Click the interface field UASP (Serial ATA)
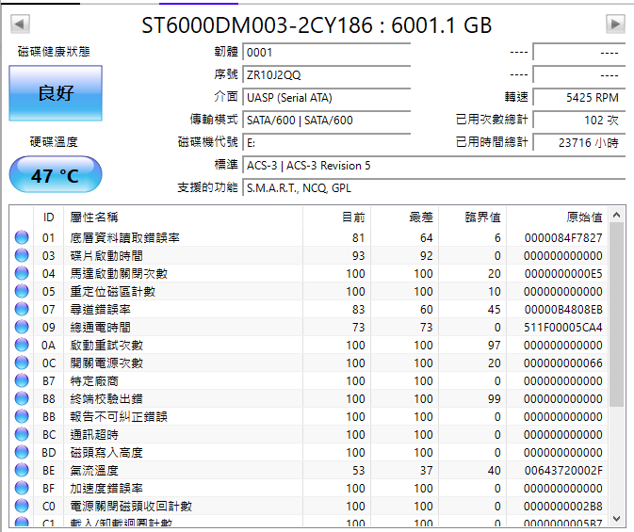Screen dimensions: 634x532 tap(327, 97)
